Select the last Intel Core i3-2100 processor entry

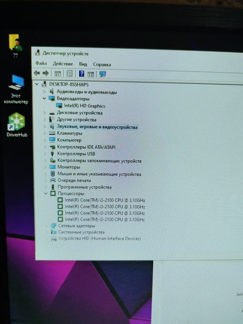(x=105, y=219)
